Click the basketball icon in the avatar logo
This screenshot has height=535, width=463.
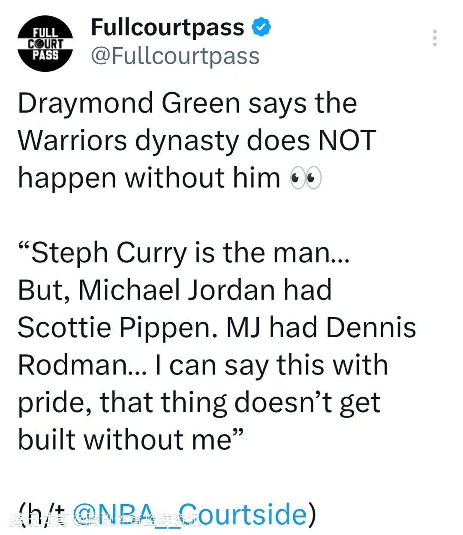point(38,44)
